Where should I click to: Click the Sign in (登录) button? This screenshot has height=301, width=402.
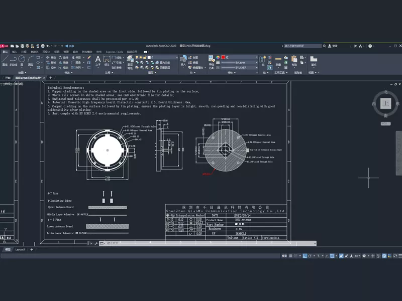pos(333,46)
